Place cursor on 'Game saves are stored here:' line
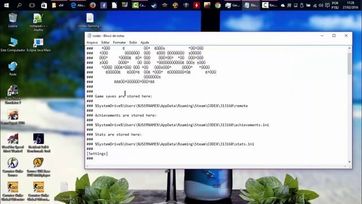 [123, 96]
